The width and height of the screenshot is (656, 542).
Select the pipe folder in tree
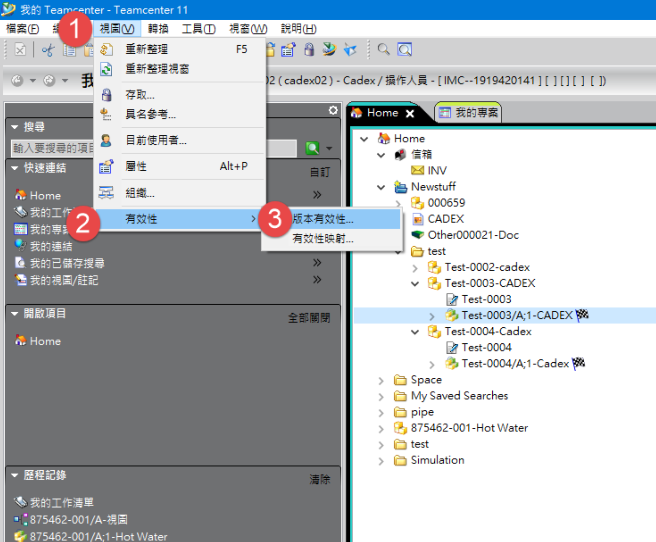414,412
